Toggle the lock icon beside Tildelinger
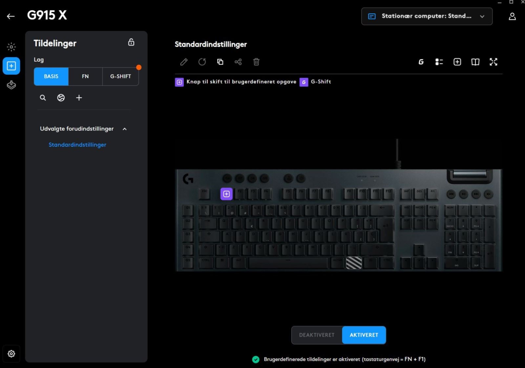 tap(131, 42)
